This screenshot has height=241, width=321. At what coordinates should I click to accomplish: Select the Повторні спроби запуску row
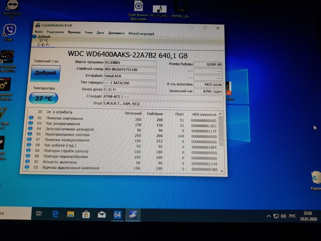point(122,151)
